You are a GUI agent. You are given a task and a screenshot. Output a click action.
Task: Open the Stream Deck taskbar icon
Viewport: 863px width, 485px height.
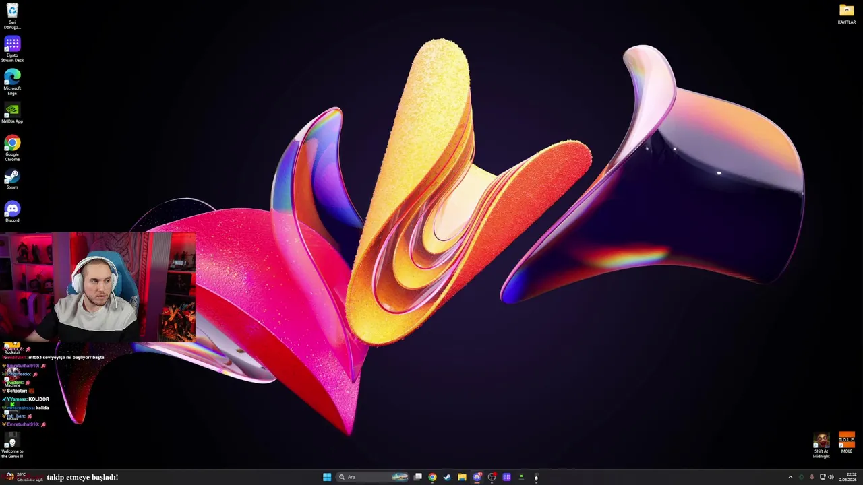pyautogui.click(x=506, y=477)
